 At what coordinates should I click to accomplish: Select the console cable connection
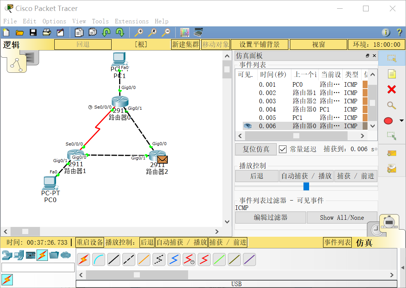click(99, 259)
